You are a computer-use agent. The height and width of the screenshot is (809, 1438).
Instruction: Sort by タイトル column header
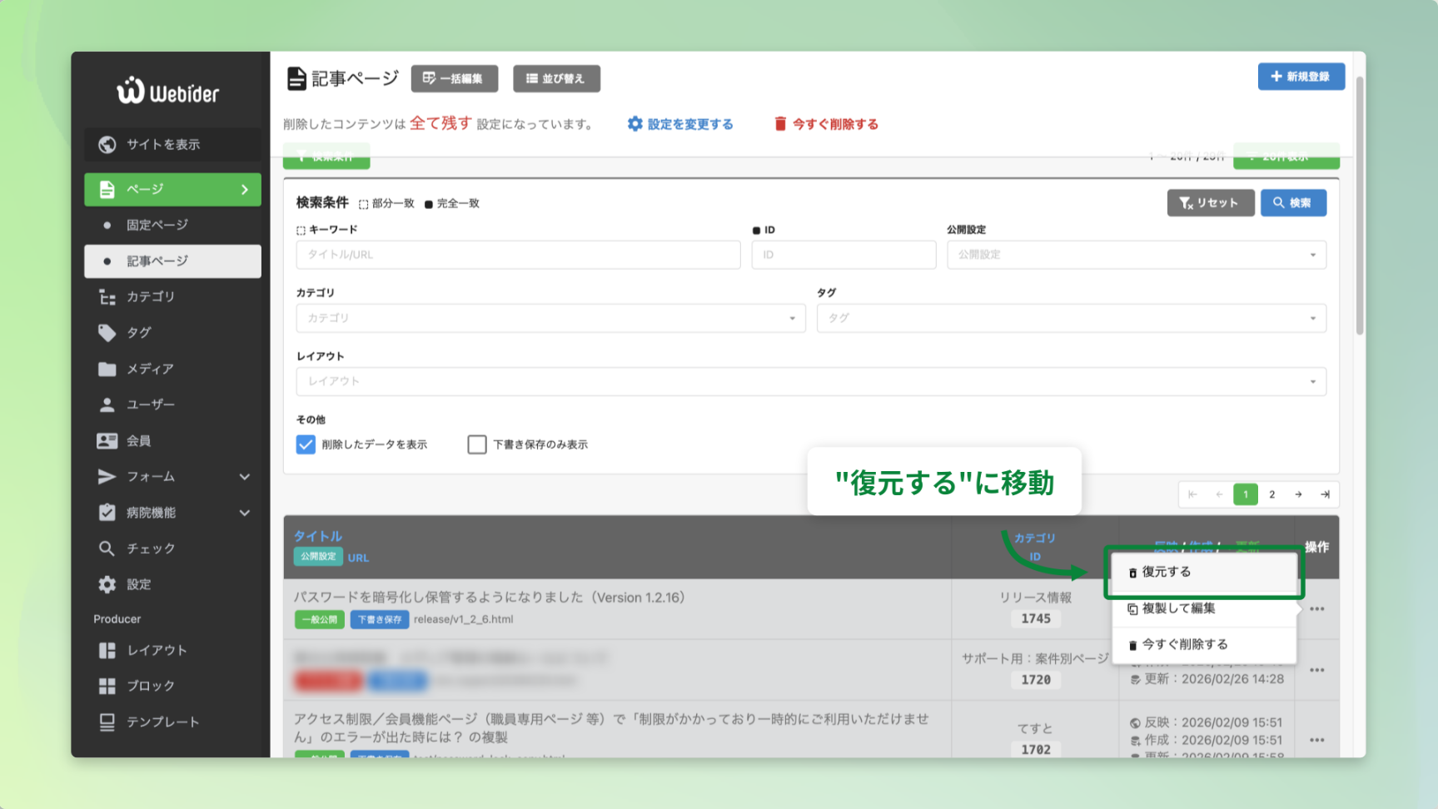(x=318, y=536)
